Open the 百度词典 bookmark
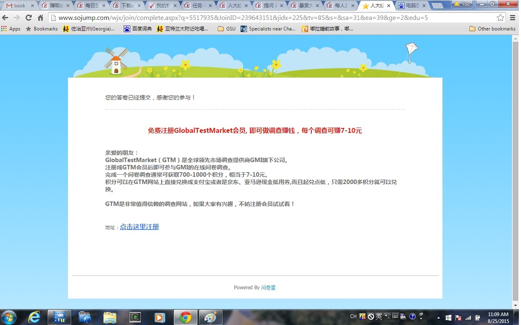 pos(138,29)
